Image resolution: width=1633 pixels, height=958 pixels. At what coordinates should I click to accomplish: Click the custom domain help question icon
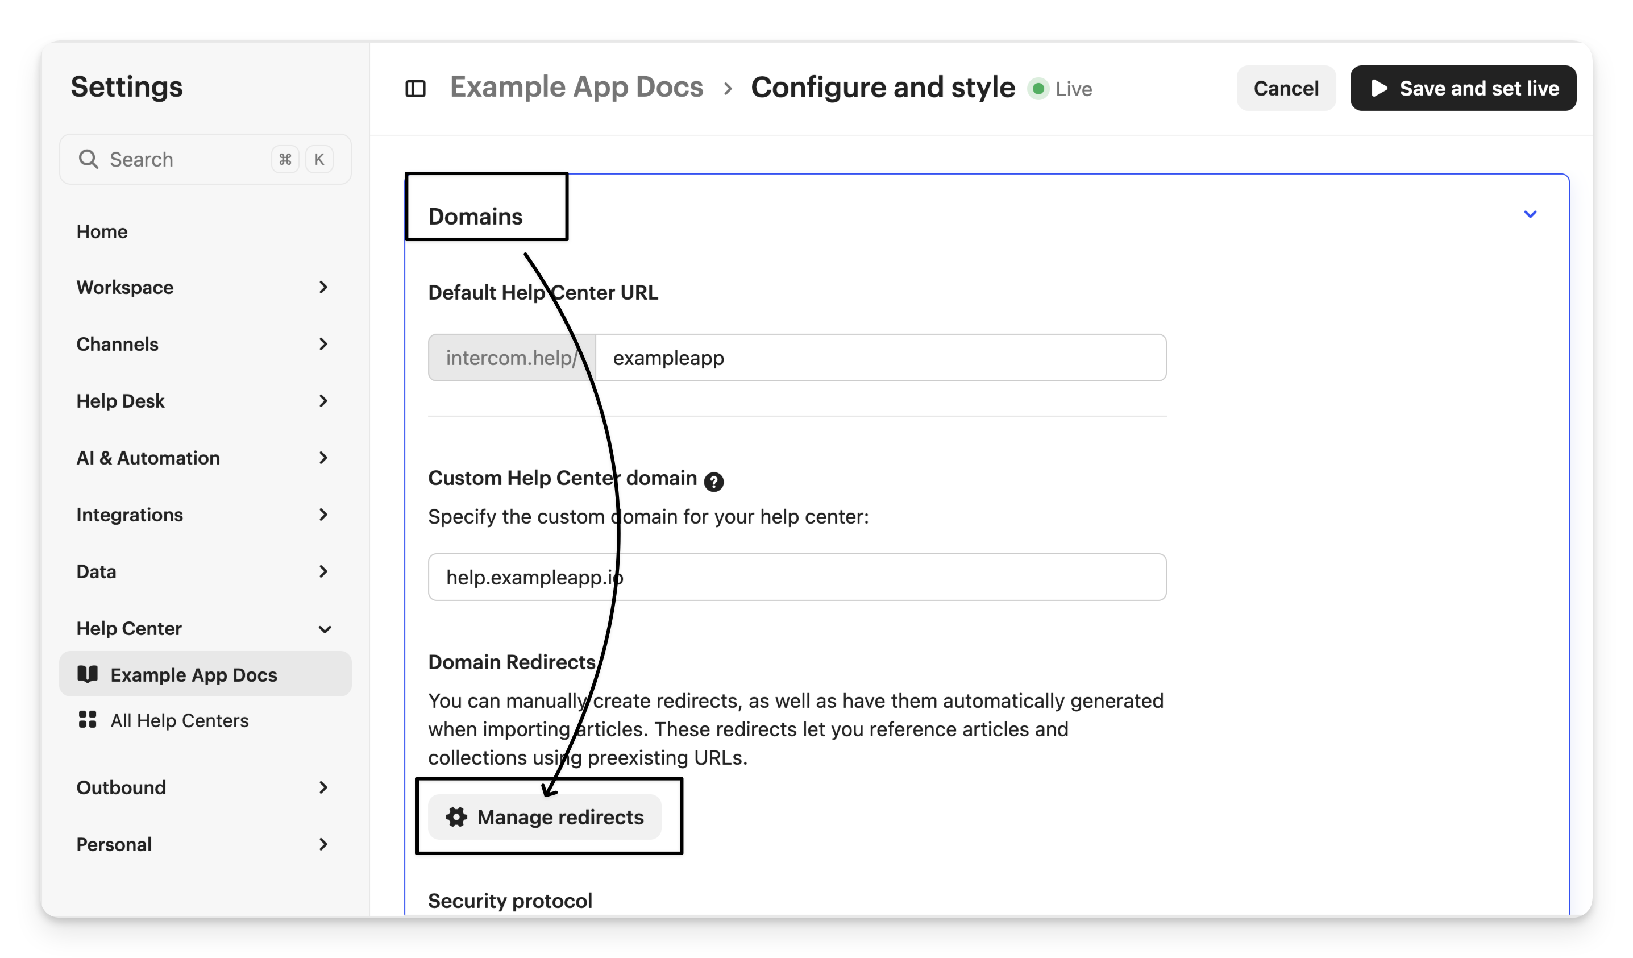(713, 482)
